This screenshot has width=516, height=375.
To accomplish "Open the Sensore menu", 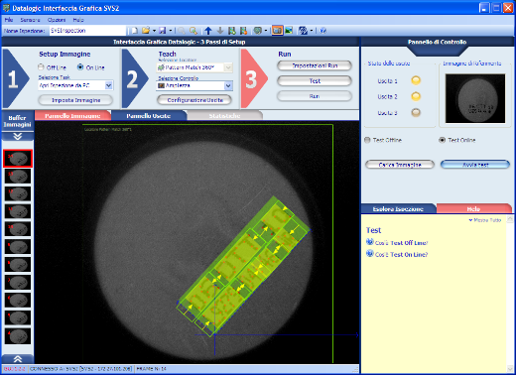I will [x=30, y=20].
